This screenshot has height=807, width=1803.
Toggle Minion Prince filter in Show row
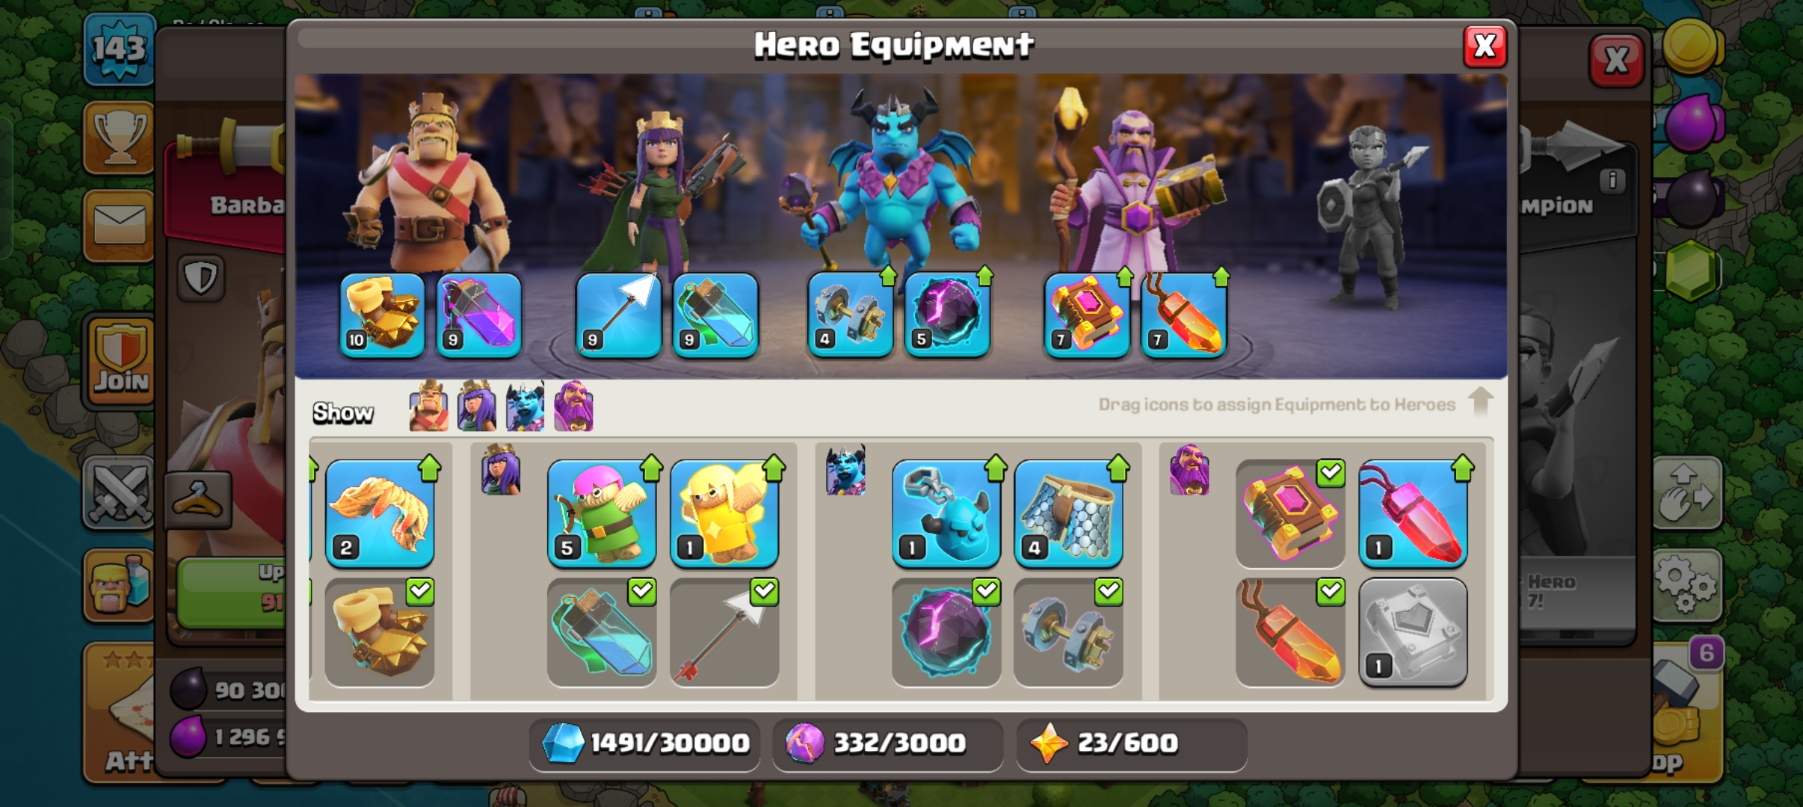coord(525,406)
